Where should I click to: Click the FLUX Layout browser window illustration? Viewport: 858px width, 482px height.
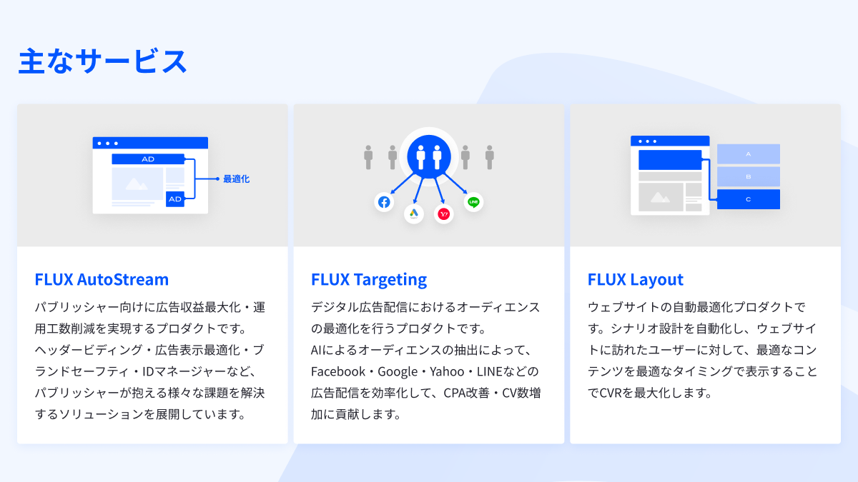(670, 175)
